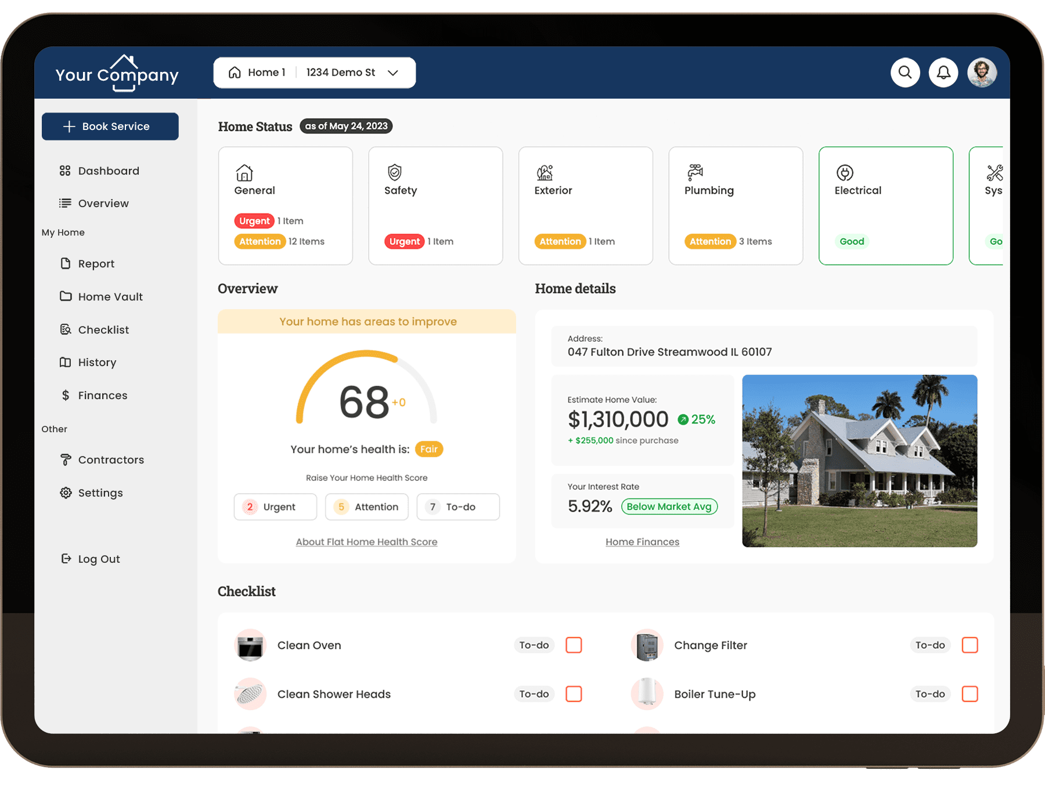This screenshot has width=1045, height=807.
Task: Click the Exterior house icon
Action: point(545,172)
